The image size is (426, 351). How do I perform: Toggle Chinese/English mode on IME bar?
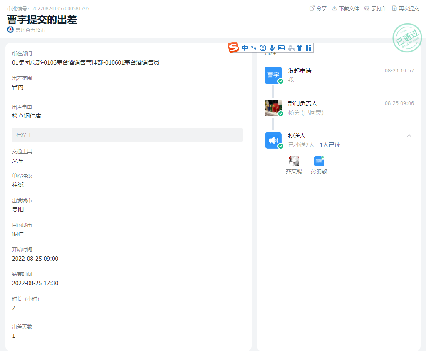(x=245, y=48)
